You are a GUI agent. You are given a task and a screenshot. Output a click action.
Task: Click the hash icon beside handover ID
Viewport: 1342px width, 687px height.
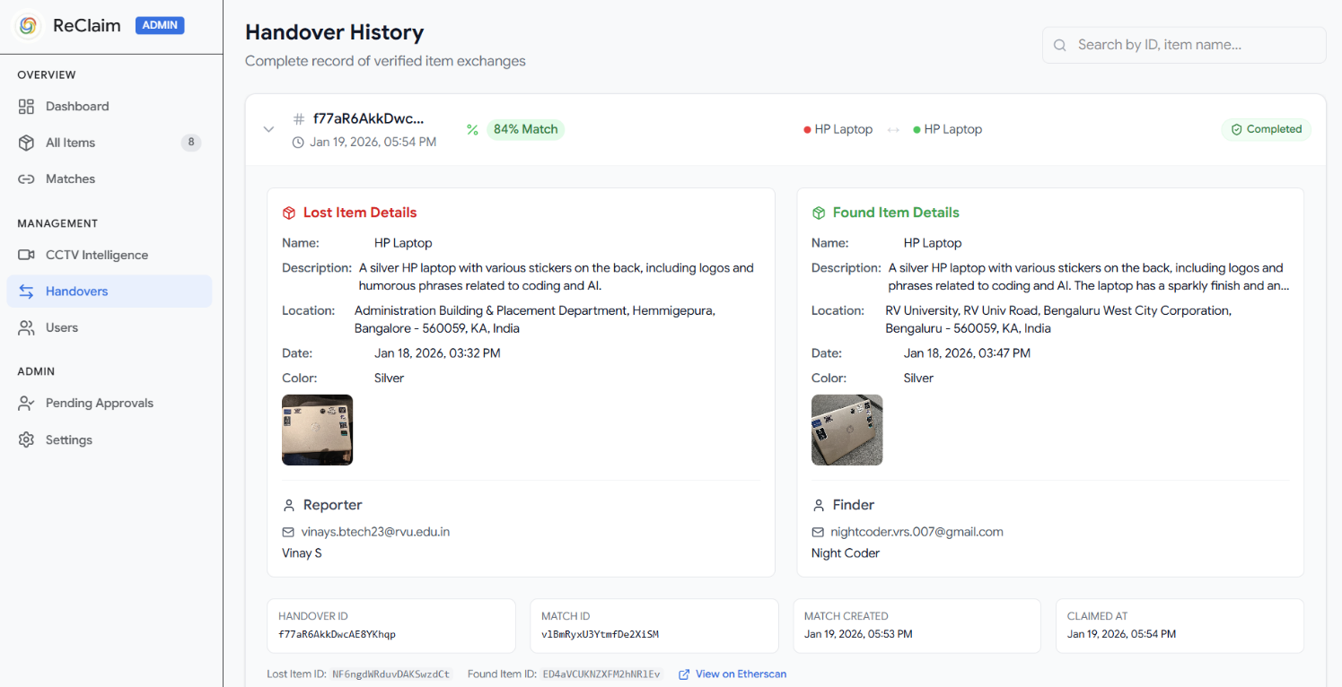coord(299,119)
